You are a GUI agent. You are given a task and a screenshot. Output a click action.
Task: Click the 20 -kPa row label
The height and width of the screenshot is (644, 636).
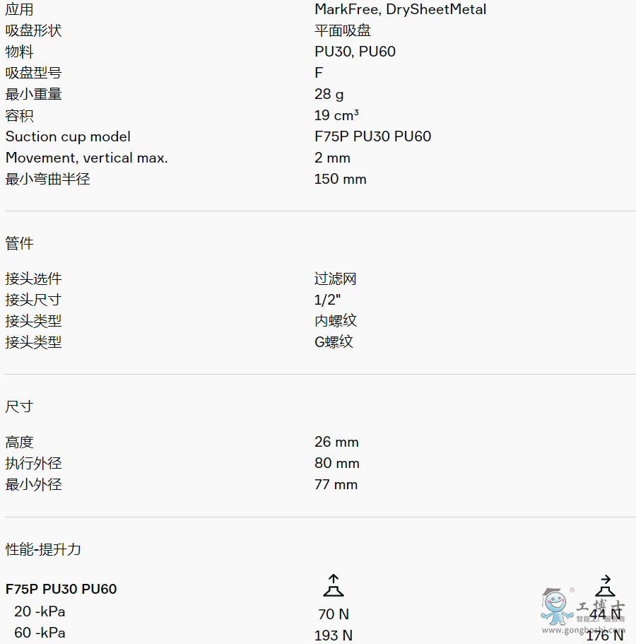point(40,611)
